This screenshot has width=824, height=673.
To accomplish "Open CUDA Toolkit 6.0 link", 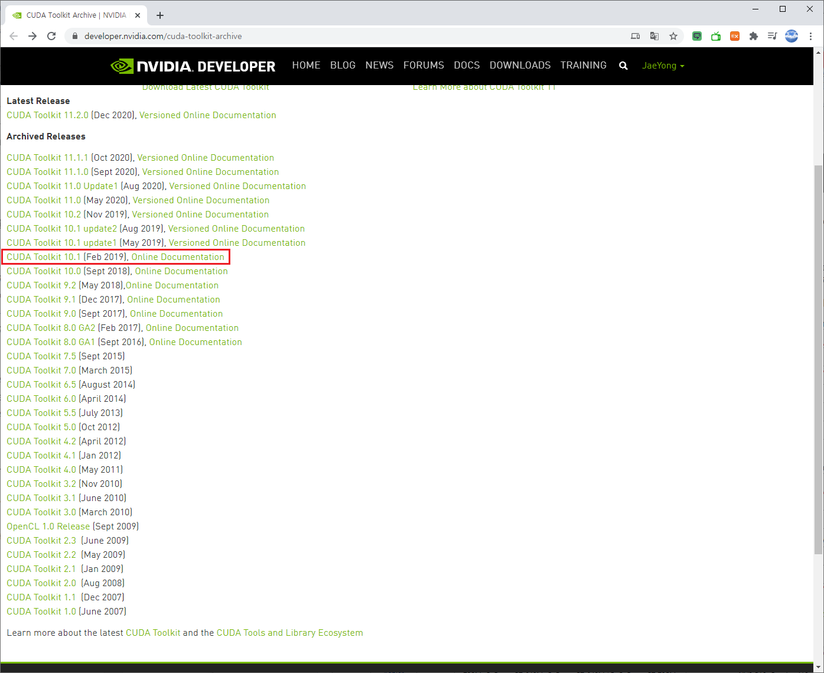I will click(41, 399).
